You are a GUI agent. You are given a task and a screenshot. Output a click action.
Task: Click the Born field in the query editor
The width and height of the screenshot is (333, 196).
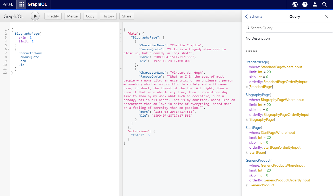(22, 61)
